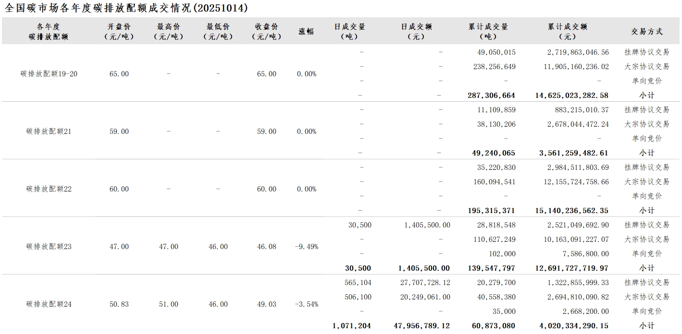
Task: Select the 碳排放配额24 row label
Action: coord(49,304)
